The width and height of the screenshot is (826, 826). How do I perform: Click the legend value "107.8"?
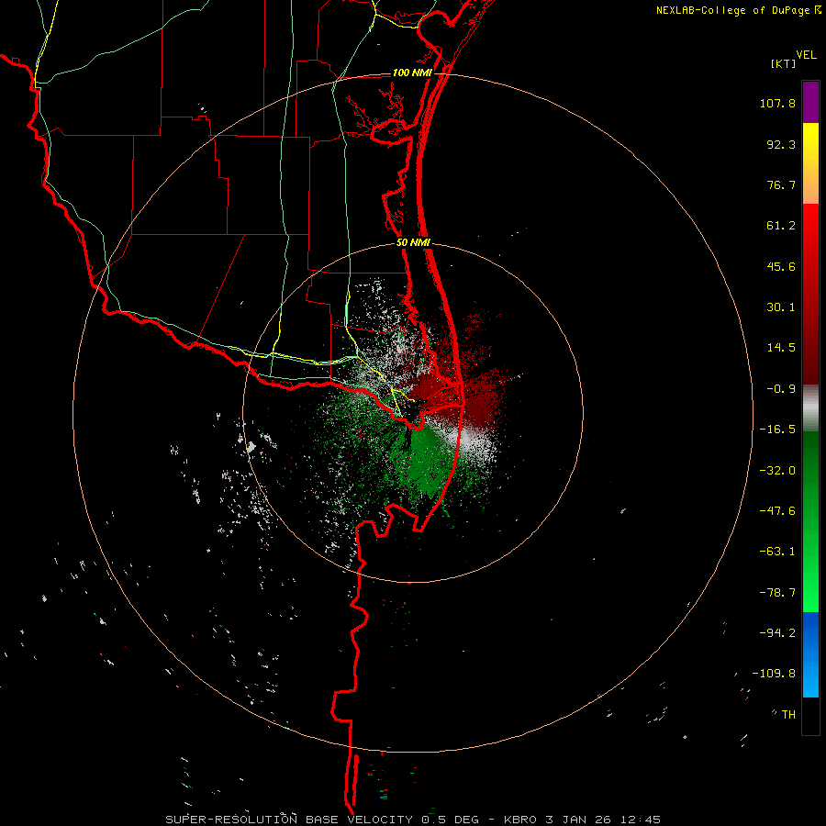coord(777,103)
